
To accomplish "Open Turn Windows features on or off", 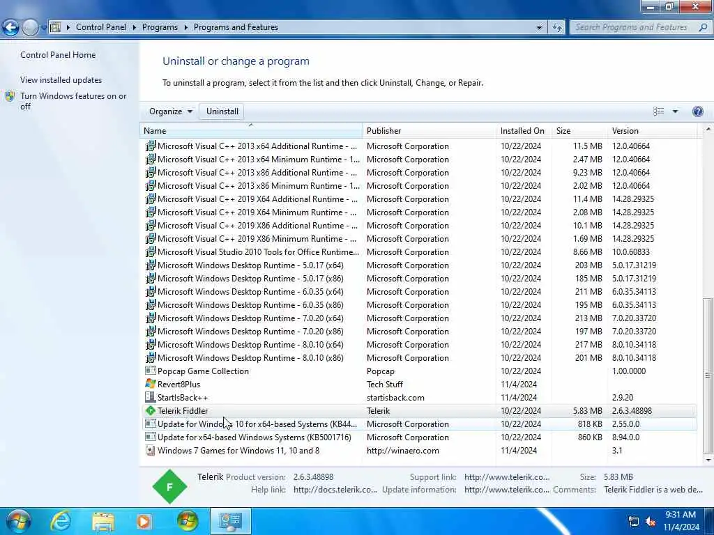I will (x=73, y=101).
